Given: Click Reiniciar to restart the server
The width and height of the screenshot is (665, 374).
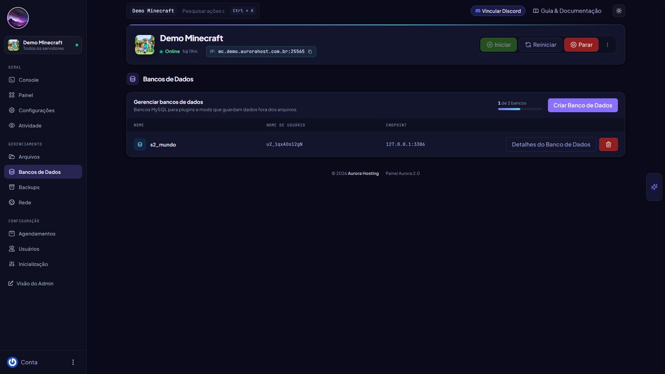Looking at the screenshot, I should pos(540,45).
